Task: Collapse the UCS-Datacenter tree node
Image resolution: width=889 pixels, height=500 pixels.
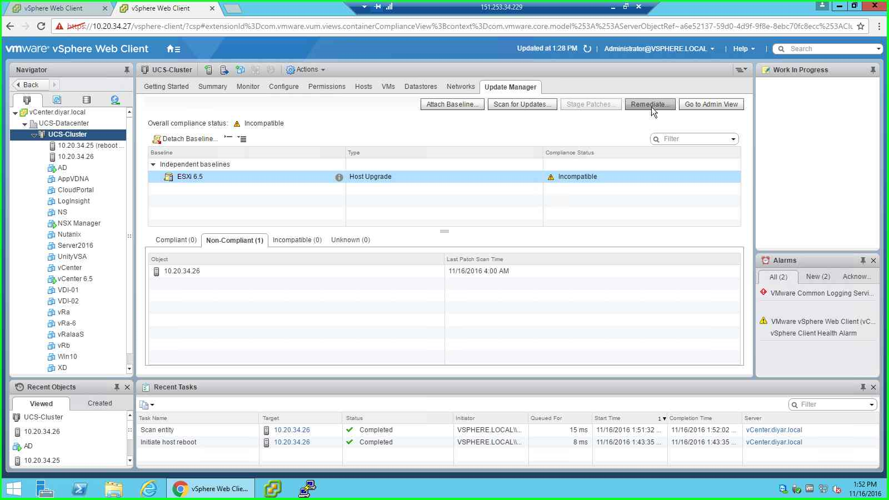Action: pos(25,124)
